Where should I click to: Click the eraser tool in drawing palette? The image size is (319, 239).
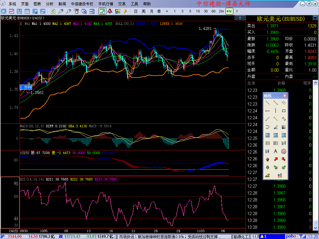(x=267, y=176)
